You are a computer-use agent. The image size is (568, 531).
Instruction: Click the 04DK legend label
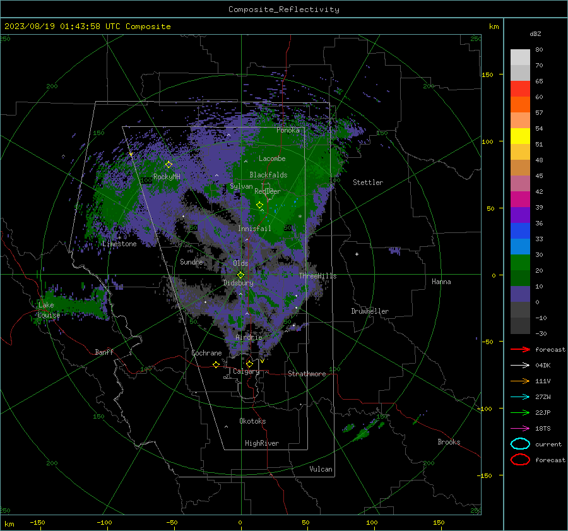pos(543,366)
